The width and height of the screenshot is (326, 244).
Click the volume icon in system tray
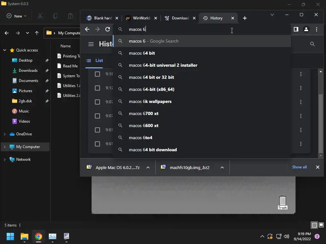(287, 236)
